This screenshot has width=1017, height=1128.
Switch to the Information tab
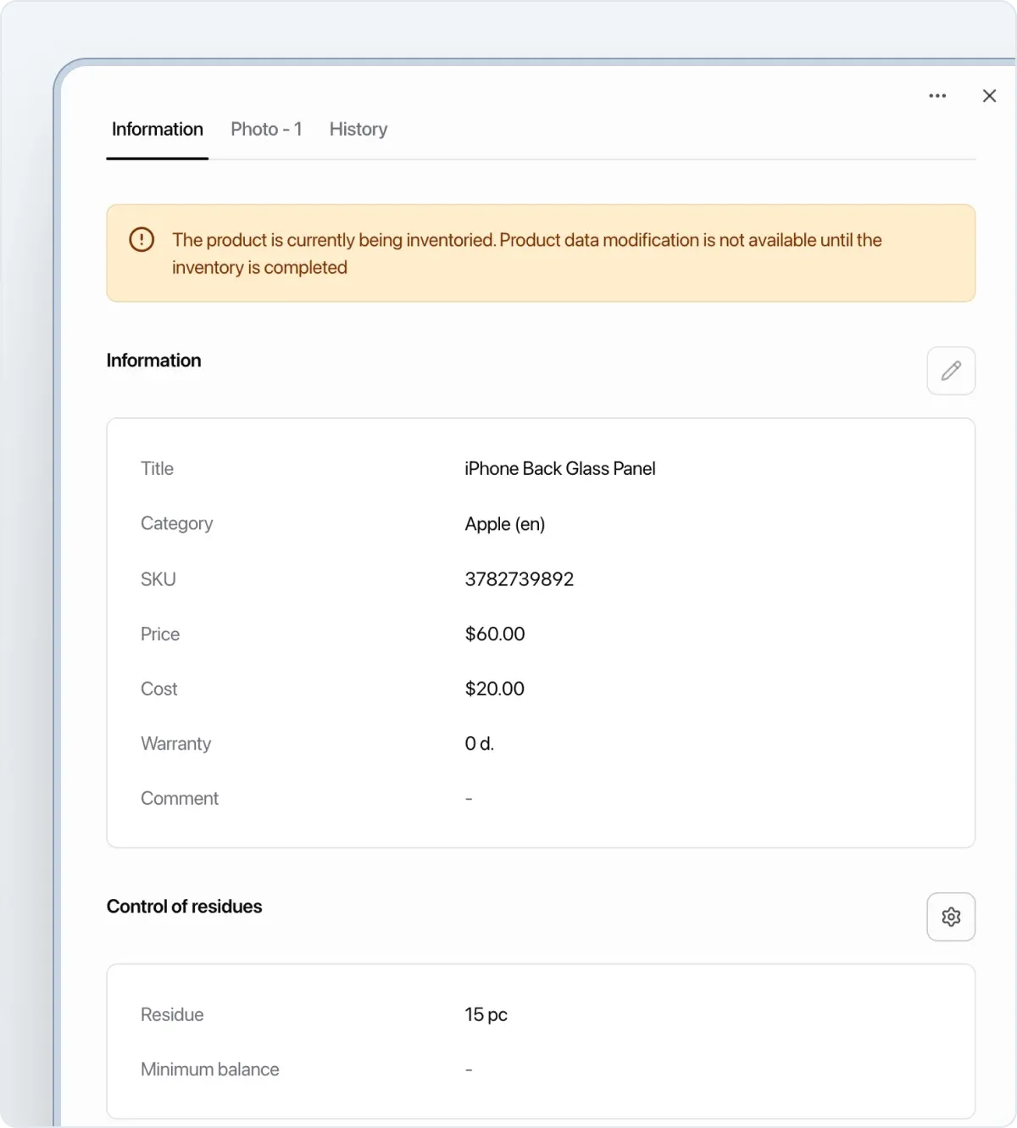(x=158, y=129)
